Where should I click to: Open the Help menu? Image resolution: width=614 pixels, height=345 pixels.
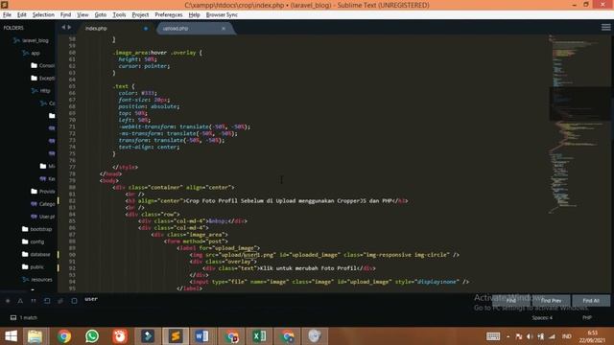point(194,15)
